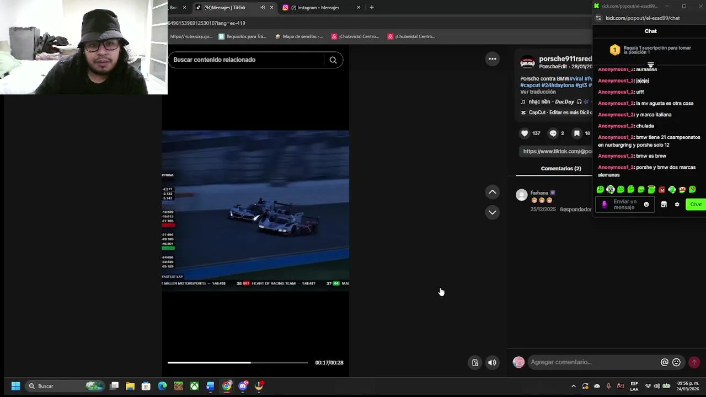This screenshot has height=397, width=706.
Task: Click site info icon in Kick popout address bar
Action: (598, 18)
